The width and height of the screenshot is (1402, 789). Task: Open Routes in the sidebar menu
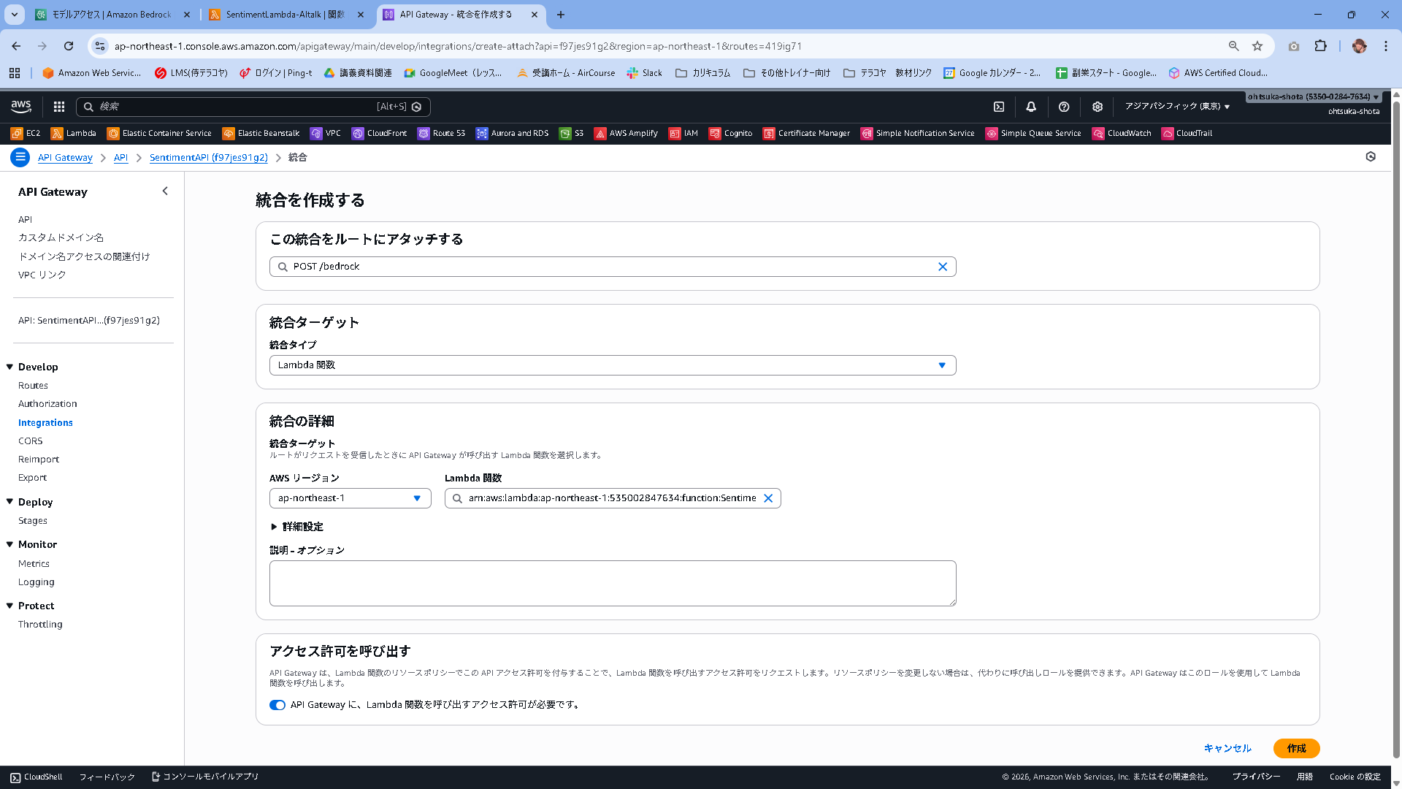tap(33, 386)
